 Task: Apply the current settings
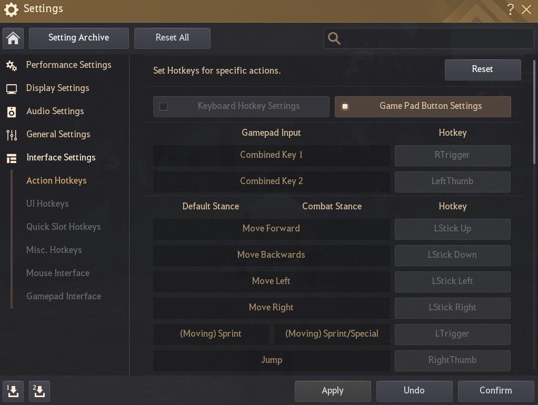click(332, 391)
